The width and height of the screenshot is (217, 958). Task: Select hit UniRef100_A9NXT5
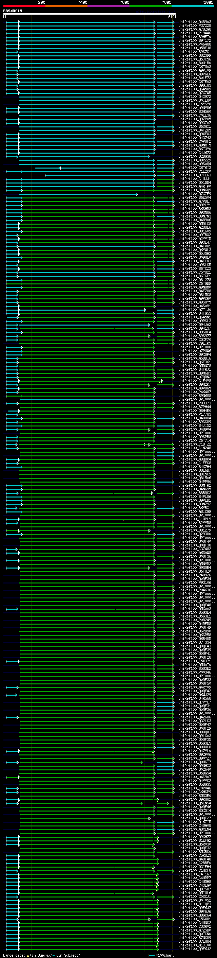[x=195, y=145]
